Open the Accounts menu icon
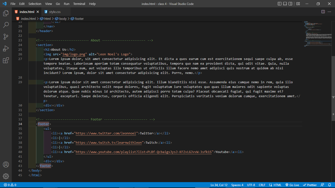This screenshot has width=335, height=188. tap(6, 164)
